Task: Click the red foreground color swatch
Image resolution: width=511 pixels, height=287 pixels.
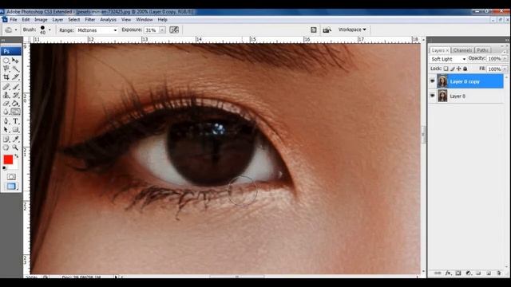Action: (x=8, y=159)
